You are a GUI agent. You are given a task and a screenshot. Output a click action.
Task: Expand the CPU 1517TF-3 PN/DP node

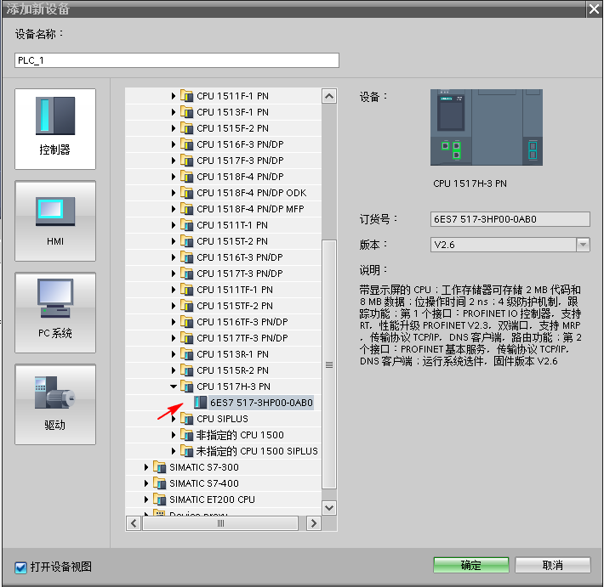click(x=174, y=338)
